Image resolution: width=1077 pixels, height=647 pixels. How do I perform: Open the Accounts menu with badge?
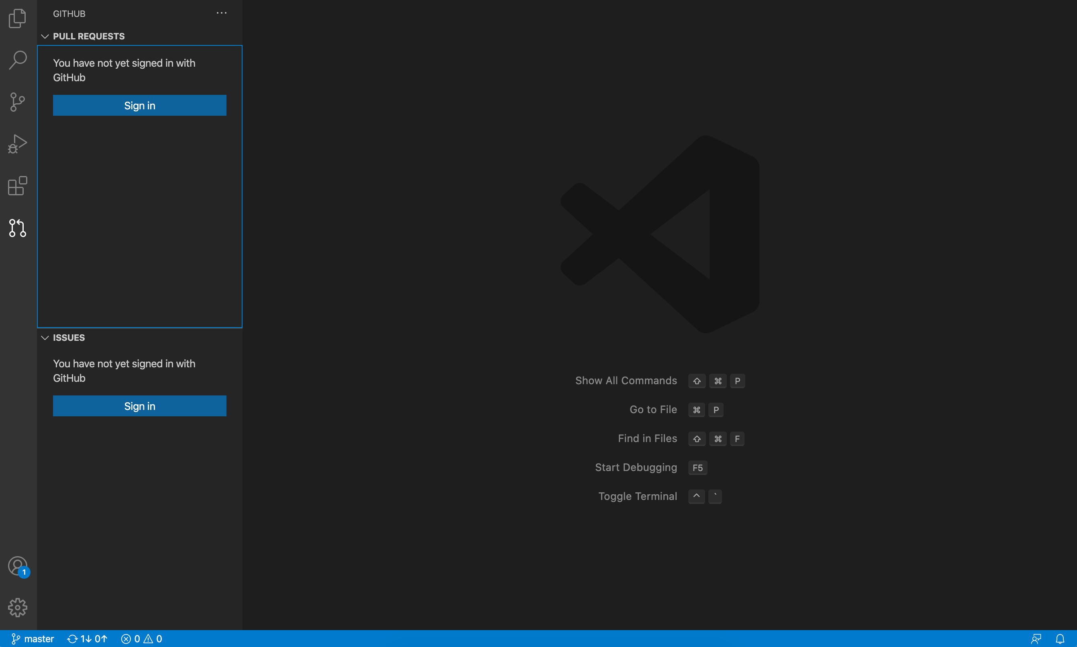click(18, 566)
